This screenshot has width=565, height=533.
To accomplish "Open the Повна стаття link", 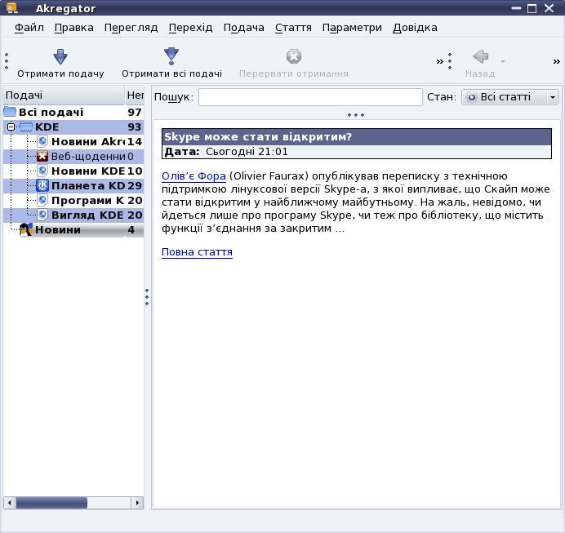I will pos(197,252).
